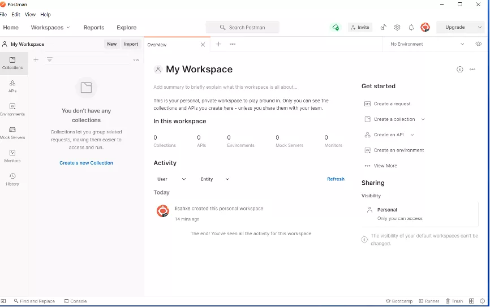
Task: Toggle sidebar icon in status bar
Action: click(3, 301)
